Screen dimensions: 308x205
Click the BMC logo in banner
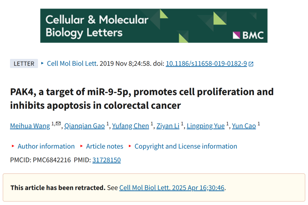pyautogui.click(x=248, y=35)
